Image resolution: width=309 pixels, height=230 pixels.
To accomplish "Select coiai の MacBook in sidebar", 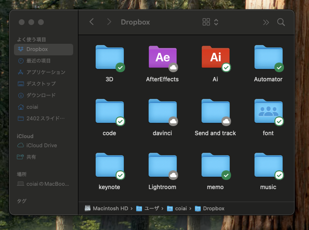I will pos(43,184).
